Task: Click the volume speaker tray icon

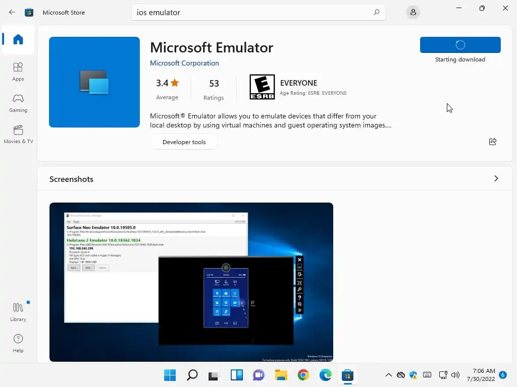Action: 455,375
